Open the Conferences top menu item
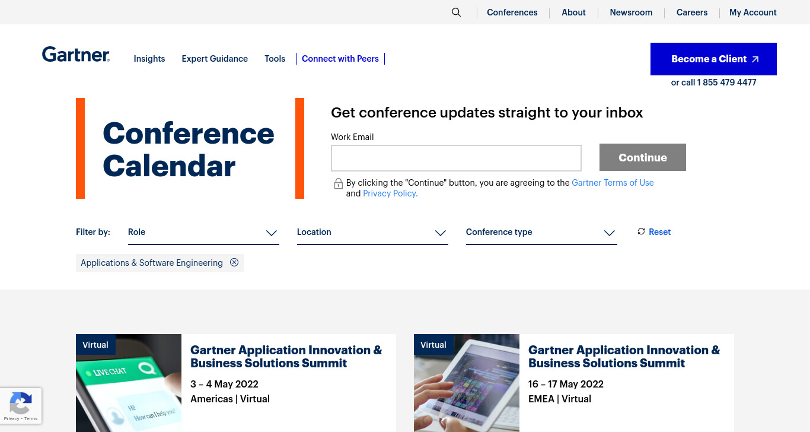This screenshot has width=810, height=432. pos(512,12)
